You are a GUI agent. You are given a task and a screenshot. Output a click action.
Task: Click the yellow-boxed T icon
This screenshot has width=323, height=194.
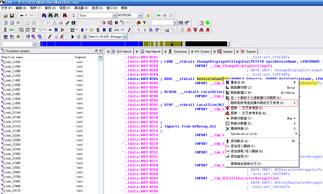point(144,23)
